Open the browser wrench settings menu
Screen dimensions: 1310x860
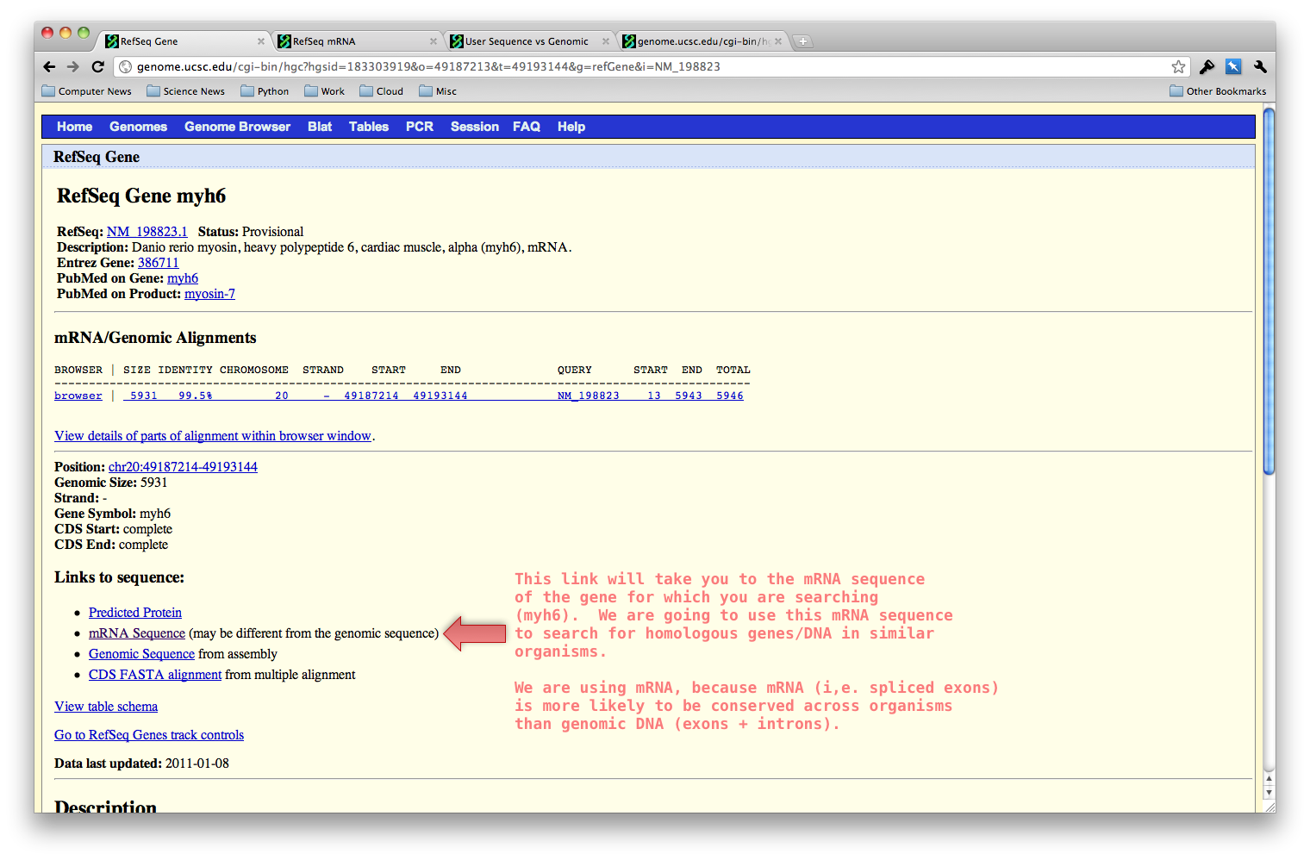point(1260,66)
